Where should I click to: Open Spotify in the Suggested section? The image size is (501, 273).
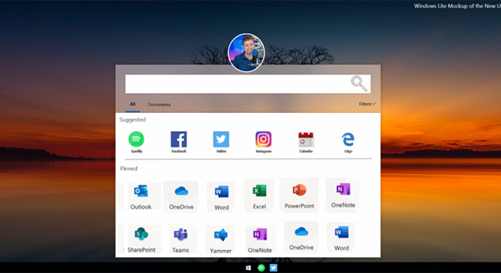(x=136, y=140)
